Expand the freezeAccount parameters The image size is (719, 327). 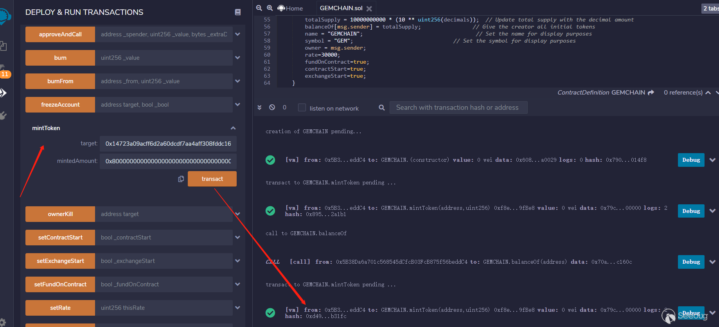(237, 105)
